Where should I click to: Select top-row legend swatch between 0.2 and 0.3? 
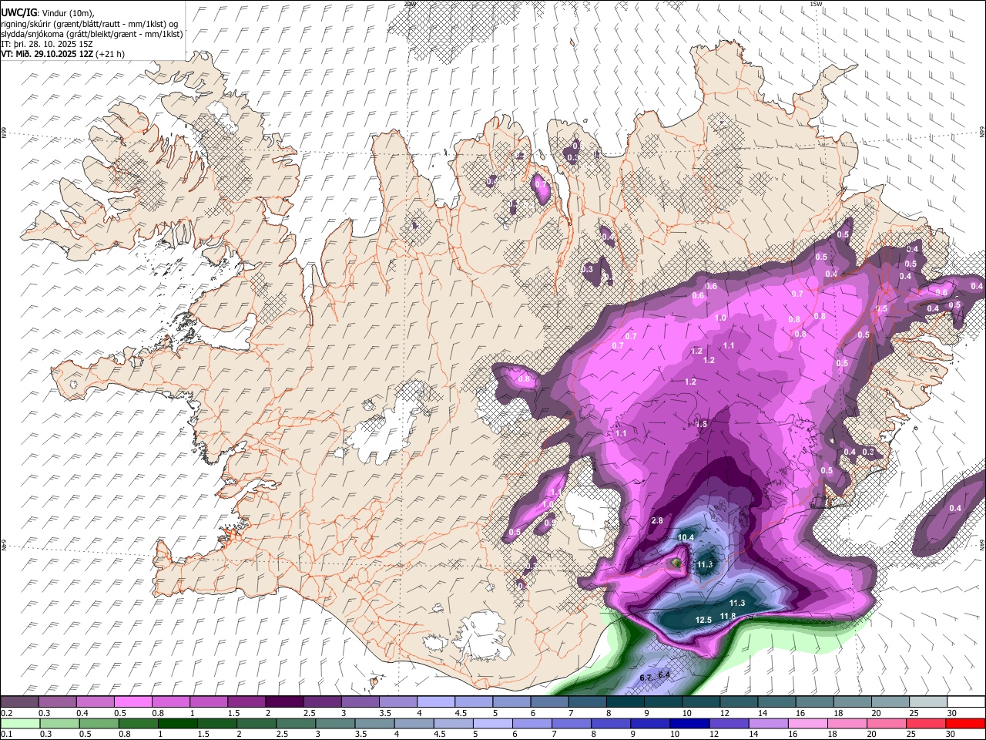(19, 702)
